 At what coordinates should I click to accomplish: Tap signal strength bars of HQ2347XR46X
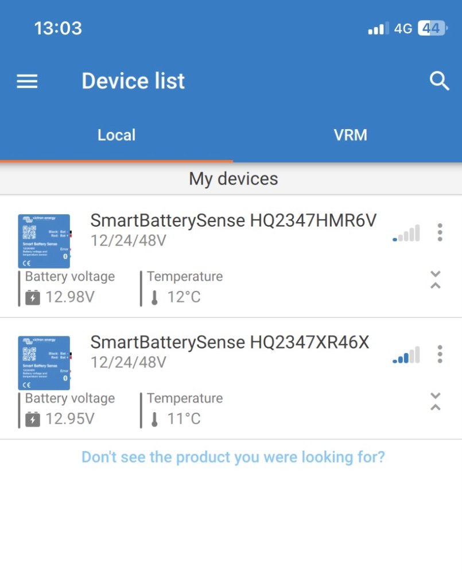point(406,355)
